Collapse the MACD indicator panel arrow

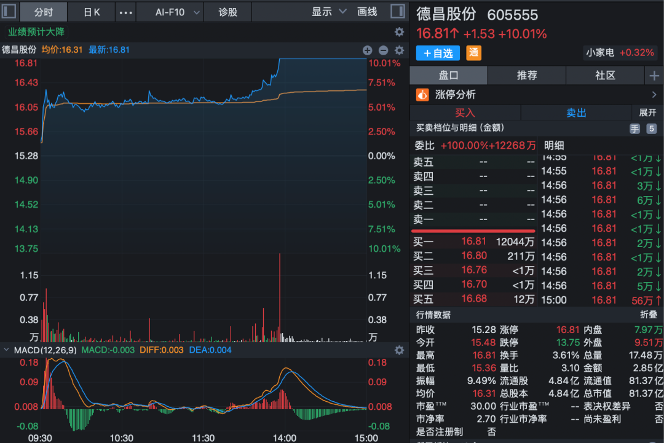(x=7, y=350)
